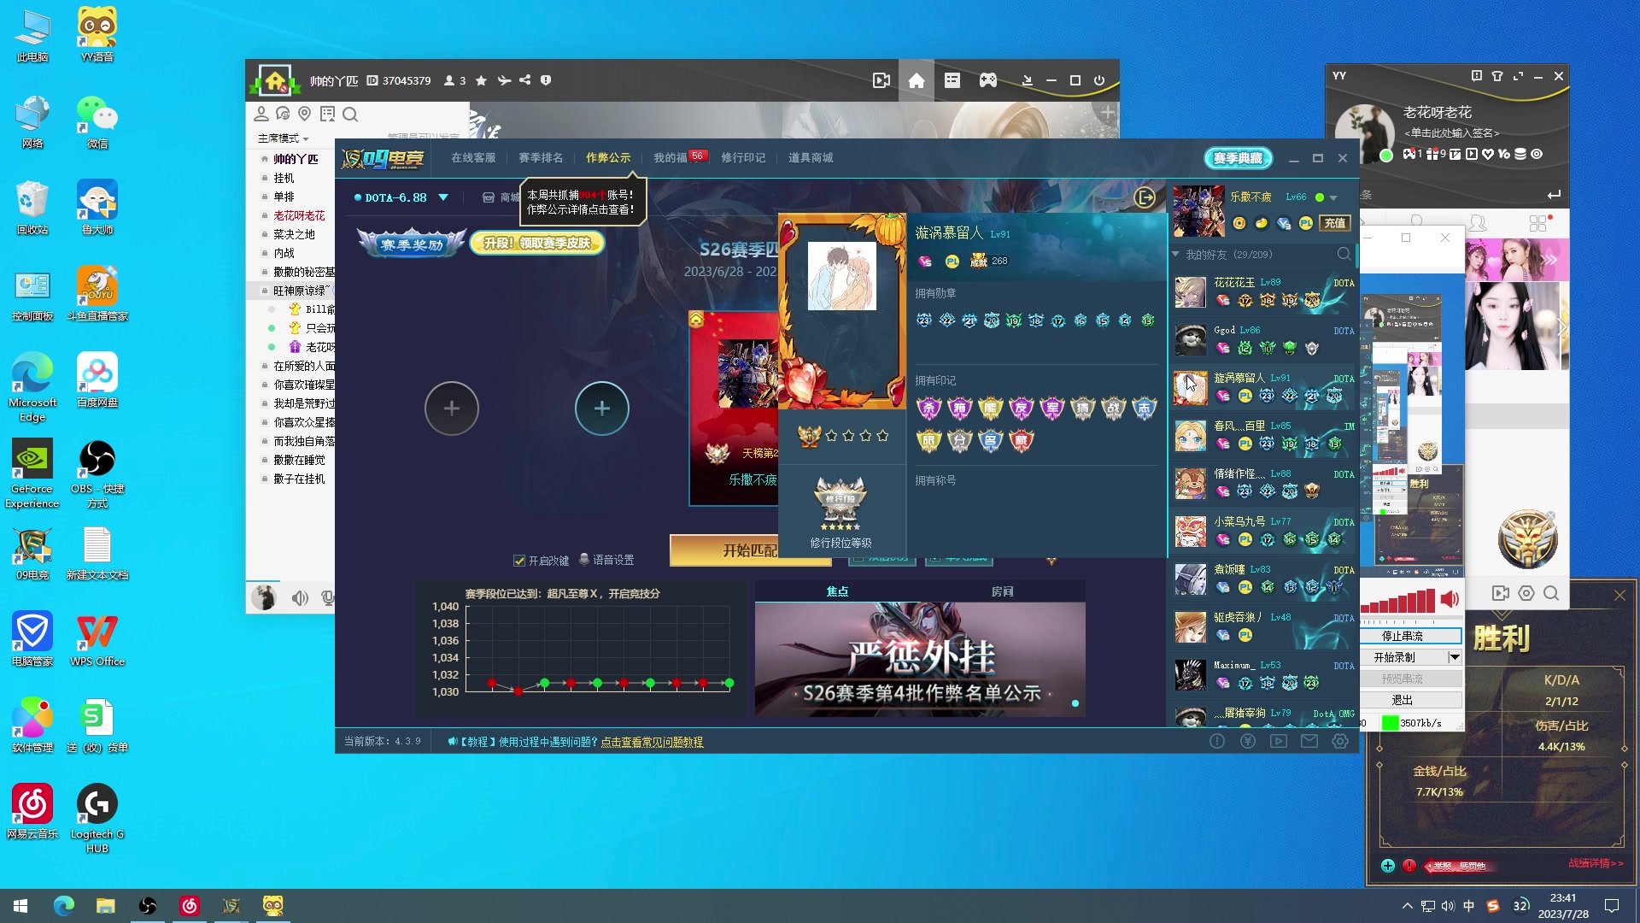The image size is (1640, 923).
Task: Click the location pin icon in channel toolbar
Action: coord(304,114)
